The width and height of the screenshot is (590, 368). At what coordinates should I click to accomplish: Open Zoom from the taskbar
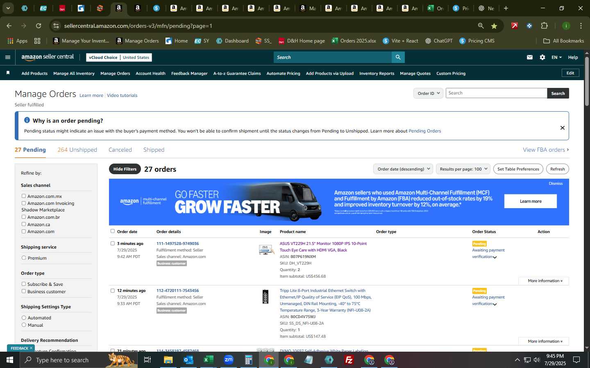(x=229, y=360)
